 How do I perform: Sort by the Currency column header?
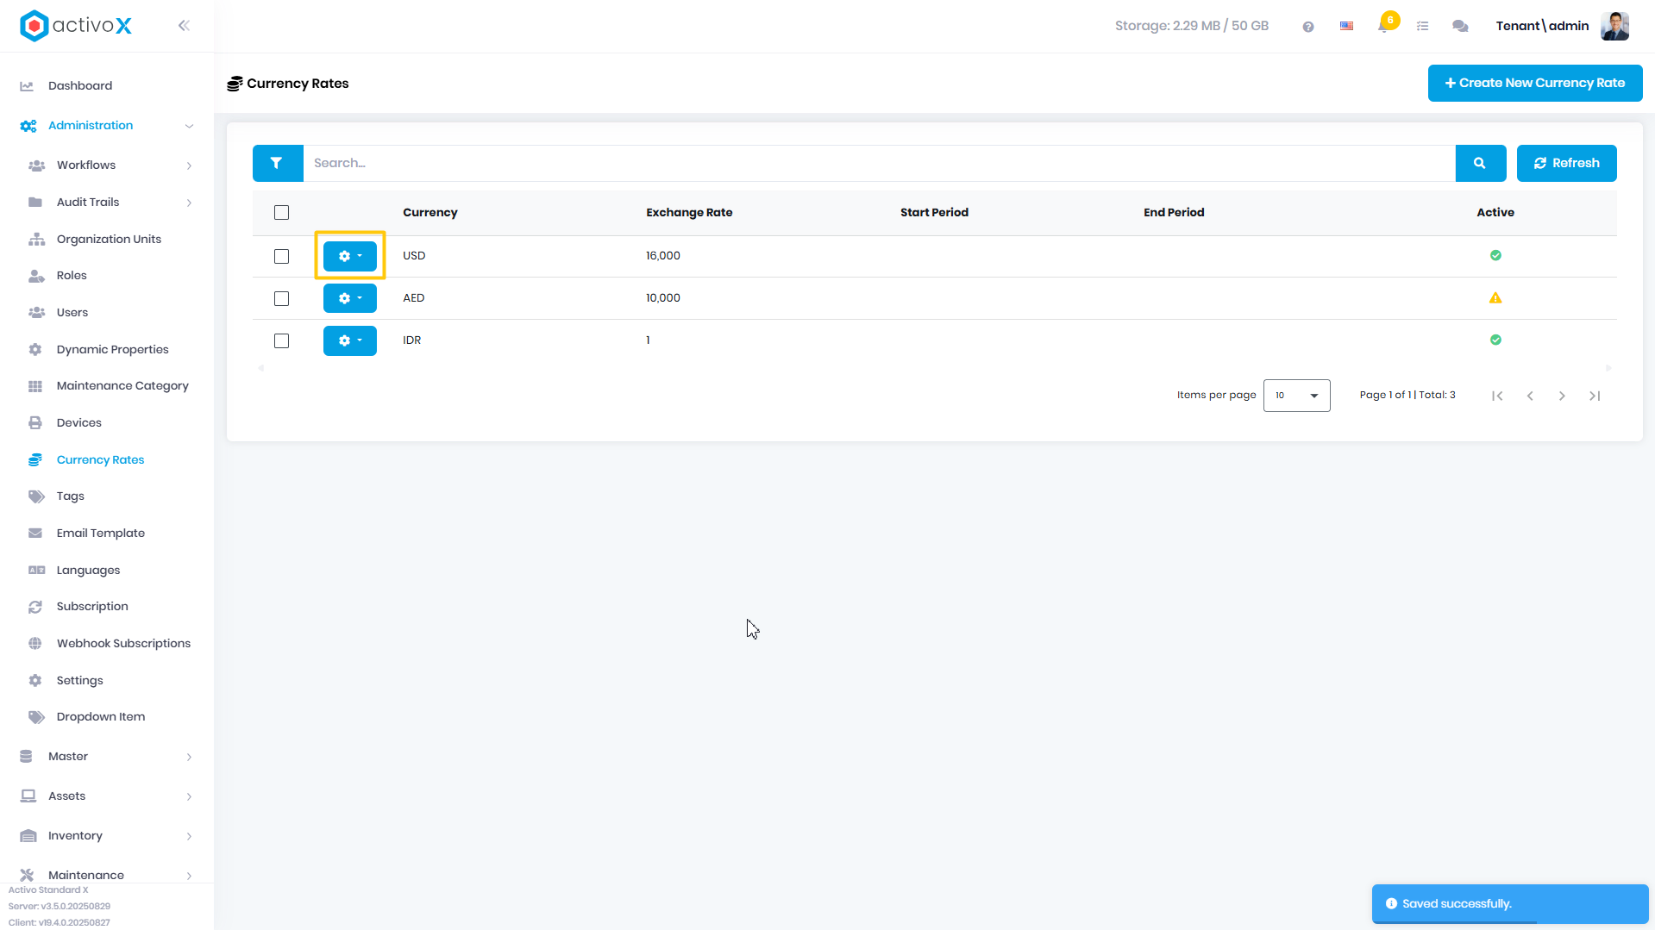430,213
